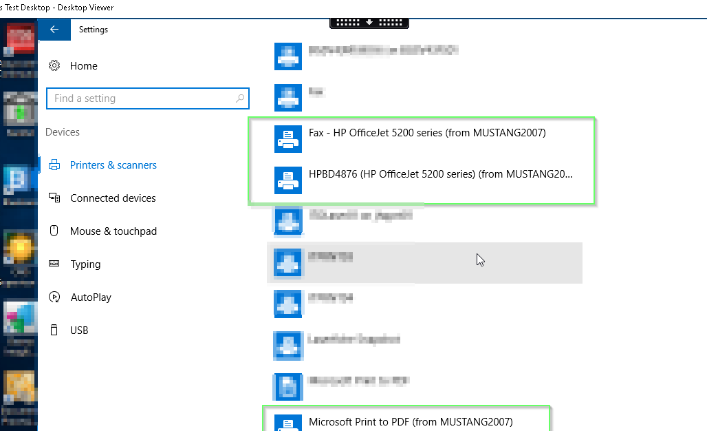The width and height of the screenshot is (707, 431).
Task: Click printer icon beside HPBD4876
Action: (288, 180)
